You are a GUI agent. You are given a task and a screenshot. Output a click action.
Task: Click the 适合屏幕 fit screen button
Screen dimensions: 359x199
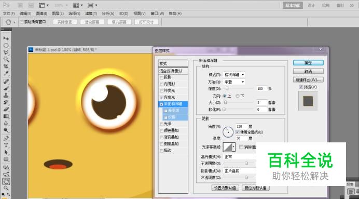coord(92,22)
